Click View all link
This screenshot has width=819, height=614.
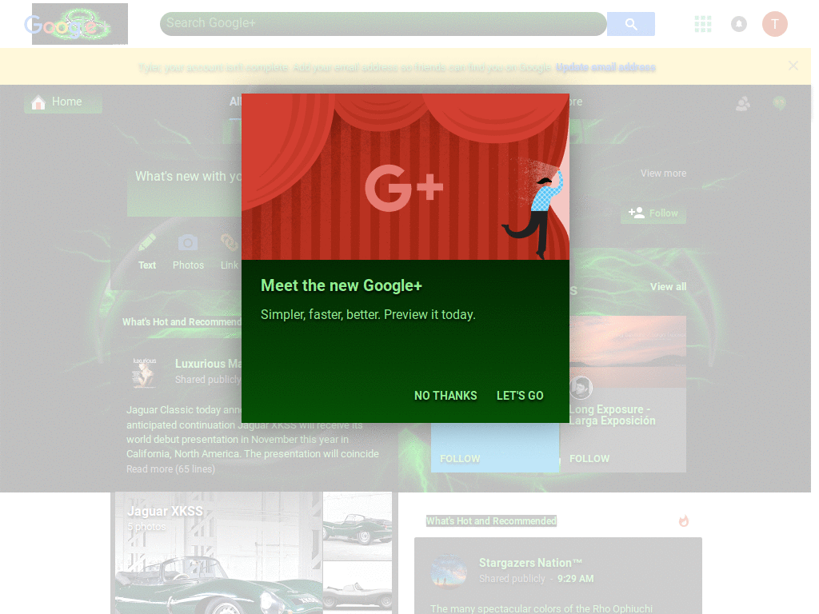click(668, 287)
